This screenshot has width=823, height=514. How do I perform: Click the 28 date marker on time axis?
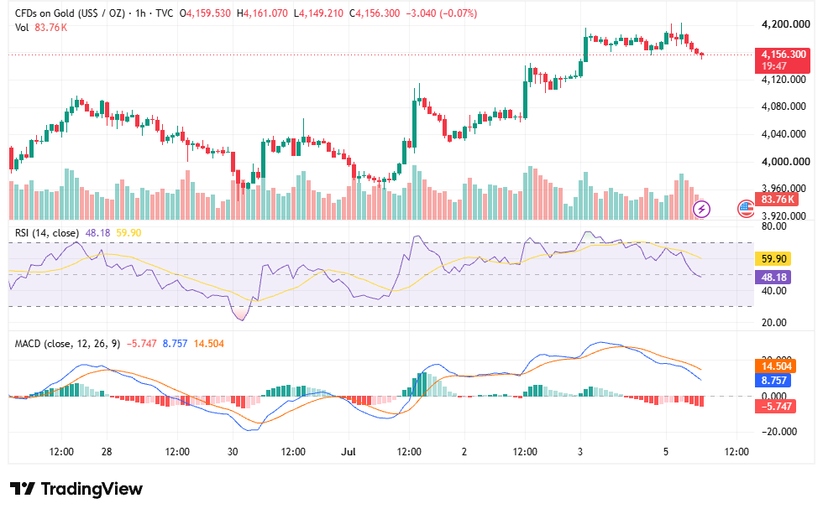tap(107, 452)
